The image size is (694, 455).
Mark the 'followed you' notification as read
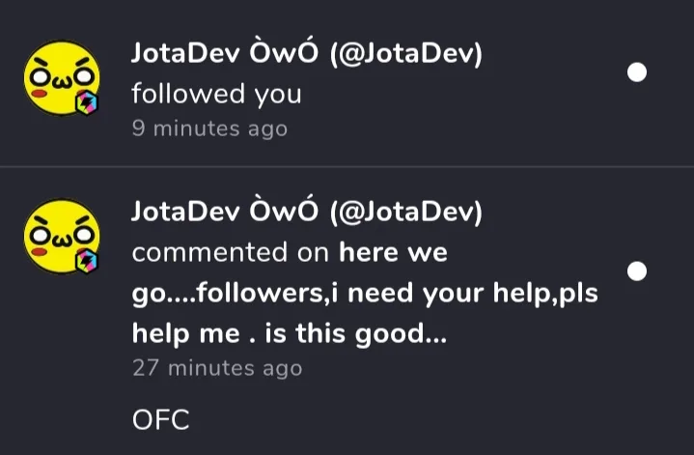coord(637,72)
